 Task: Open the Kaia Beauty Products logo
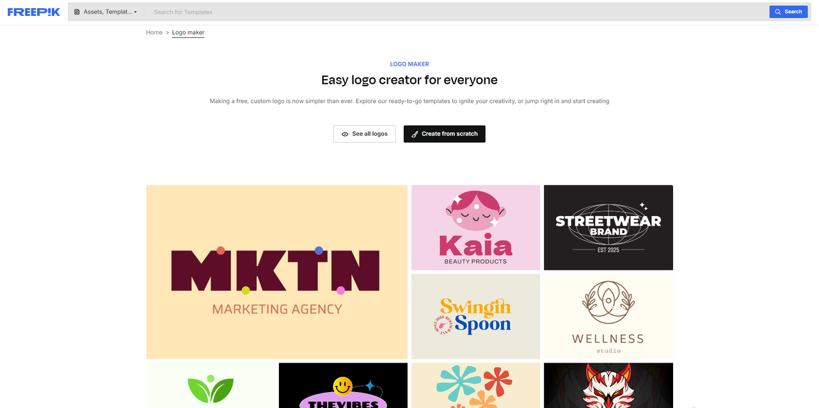click(475, 227)
